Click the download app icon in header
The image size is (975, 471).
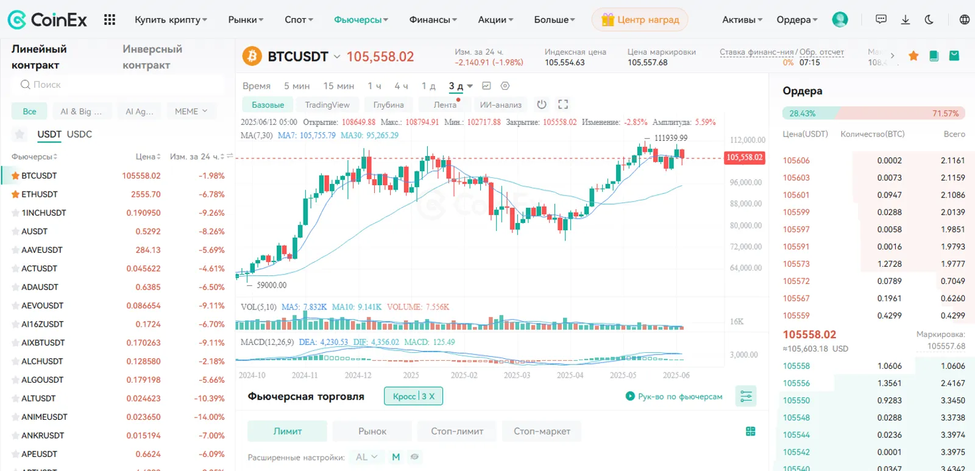click(906, 19)
